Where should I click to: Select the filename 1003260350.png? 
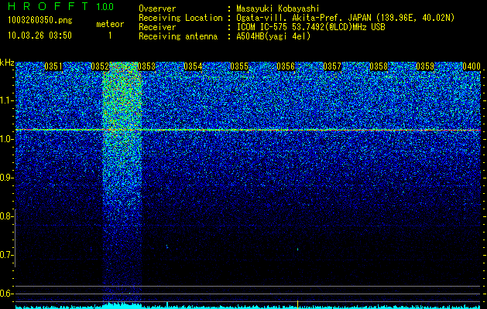click(40, 20)
